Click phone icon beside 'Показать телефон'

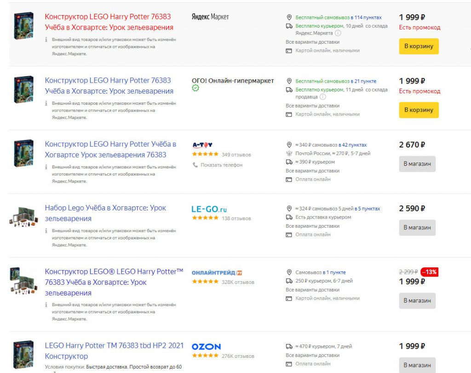click(x=195, y=165)
